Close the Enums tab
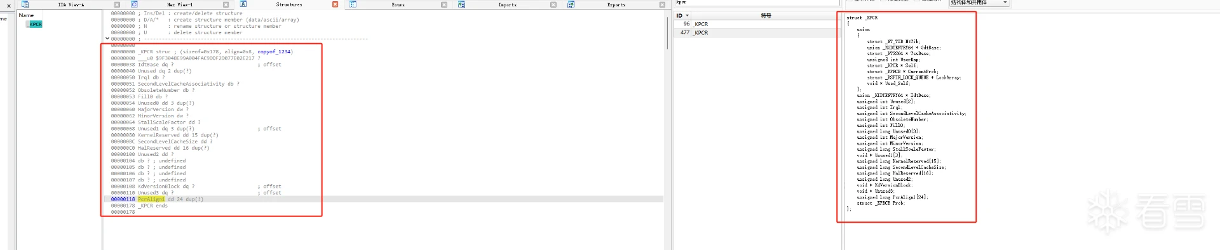 [444, 4]
